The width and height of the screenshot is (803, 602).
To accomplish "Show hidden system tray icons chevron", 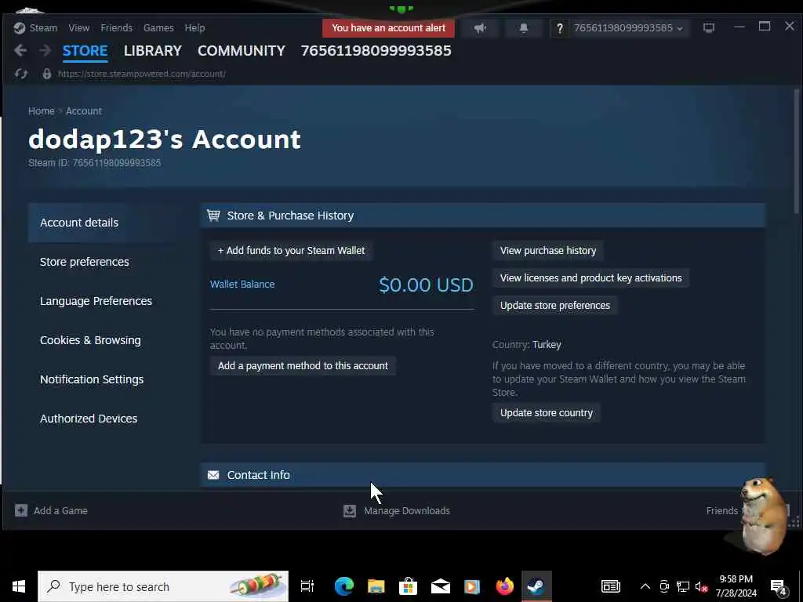I will click(x=645, y=586).
